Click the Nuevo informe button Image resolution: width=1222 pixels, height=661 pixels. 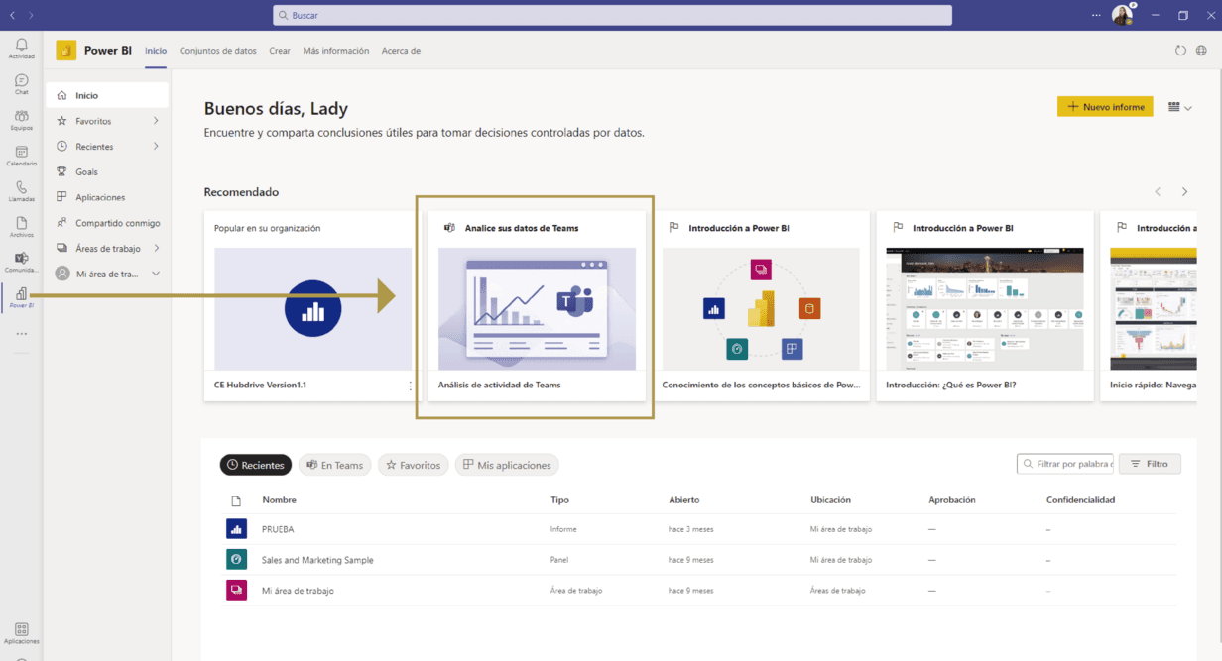pyautogui.click(x=1105, y=107)
